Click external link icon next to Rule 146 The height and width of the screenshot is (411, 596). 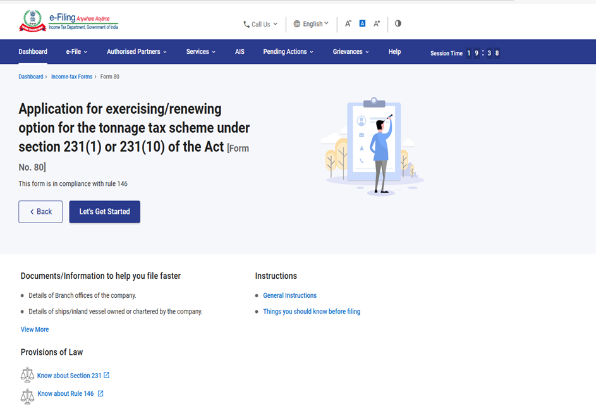100,393
